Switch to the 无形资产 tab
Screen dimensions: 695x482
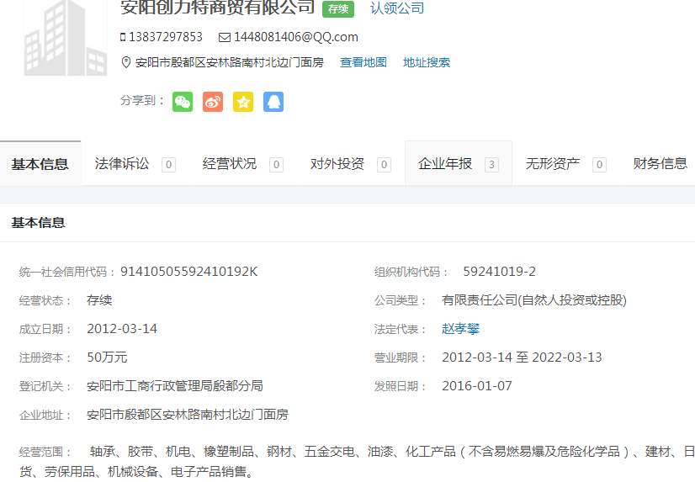(553, 164)
